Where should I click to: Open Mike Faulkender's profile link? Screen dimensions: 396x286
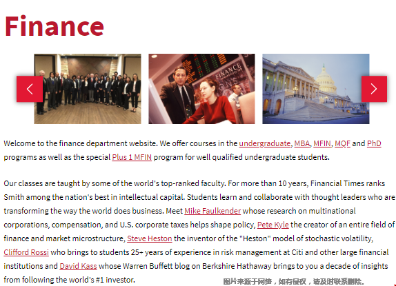(x=212, y=211)
